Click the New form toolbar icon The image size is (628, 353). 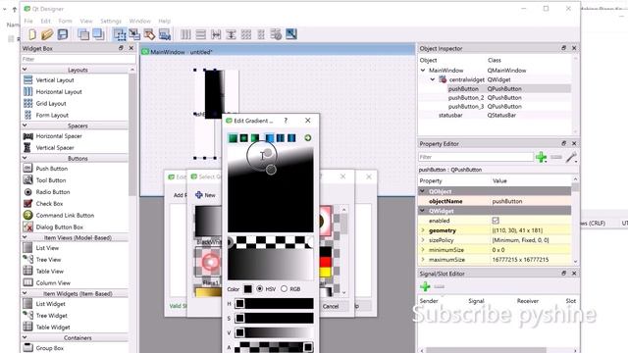pyautogui.click(x=32, y=35)
